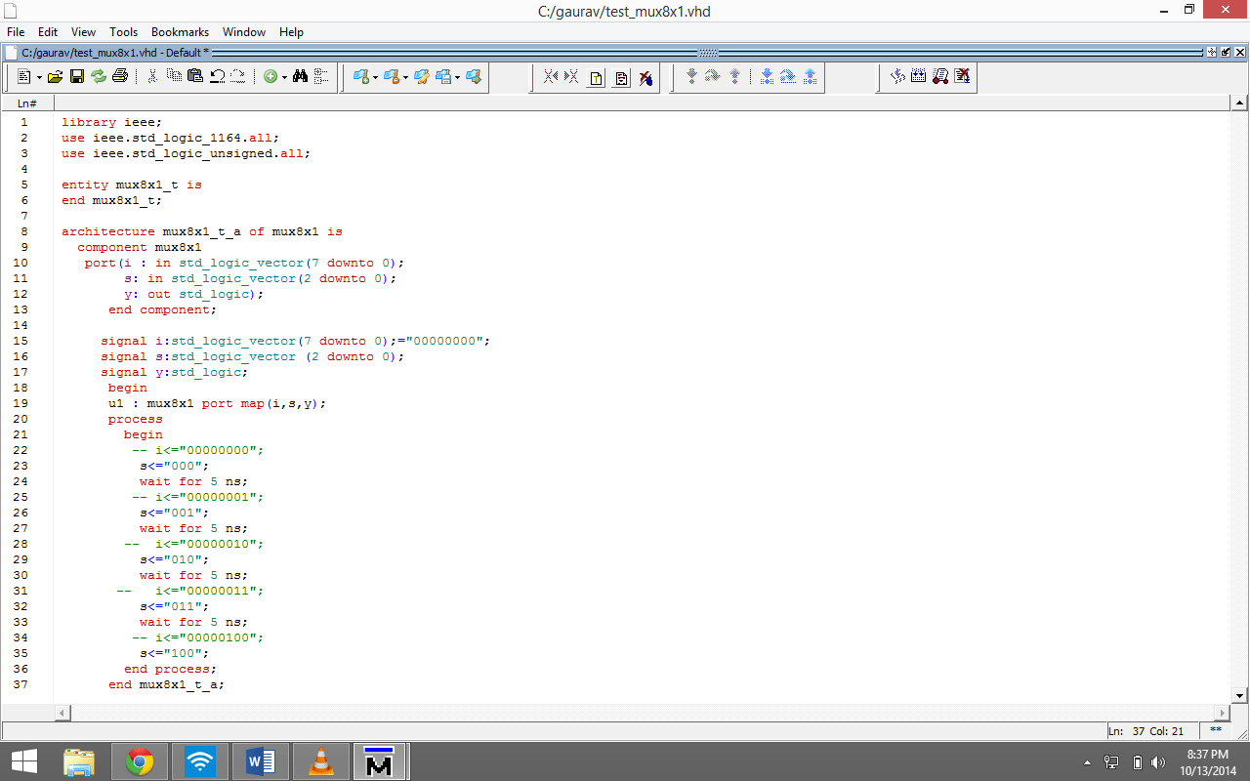This screenshot has height=781, width=1250.
Task: Click the squiggly arrow icon in last toolbar
Action: 897,76
